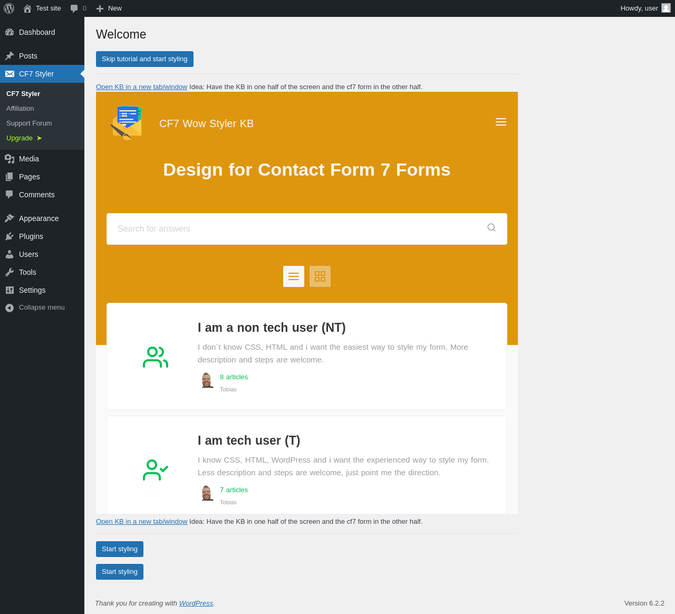Click the Comments icon in sidebar
Image resolution: width=675 pixels, height=614 pixels.
9,195
